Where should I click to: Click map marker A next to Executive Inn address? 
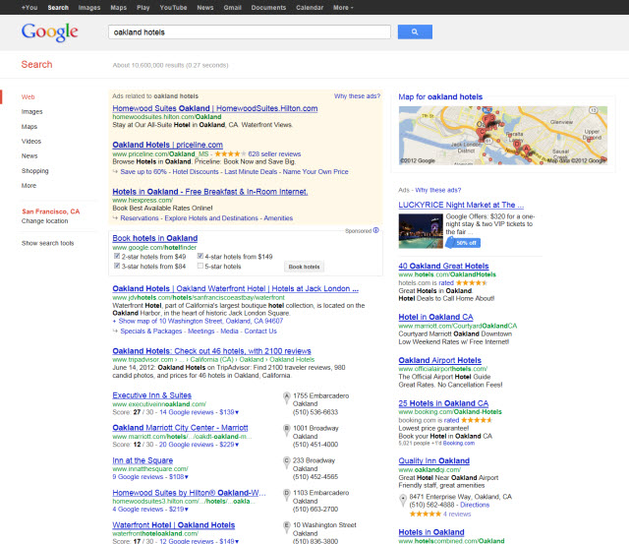286,397
